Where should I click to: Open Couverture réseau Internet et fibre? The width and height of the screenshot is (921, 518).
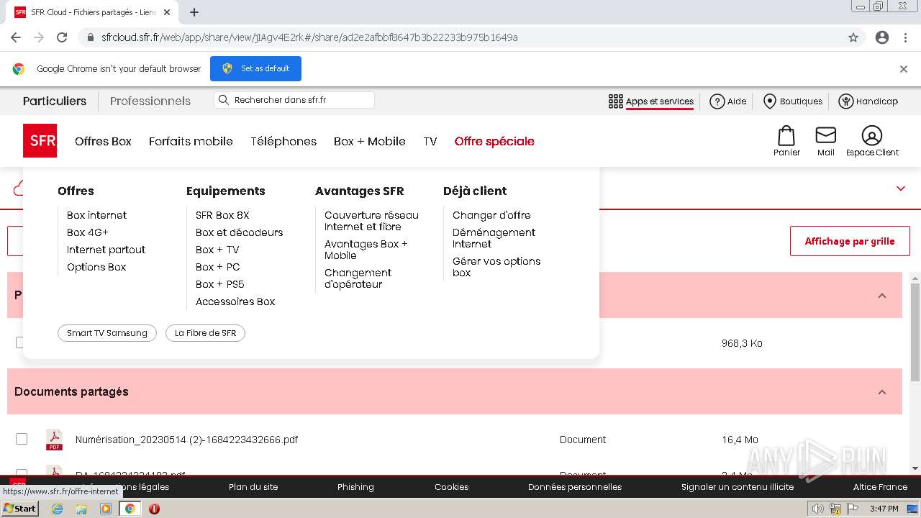[x=371, y=221]
